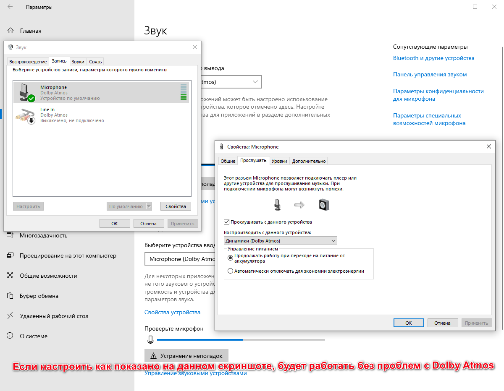This screenshot has width=504, height=391.
Task: Close the Свойства: Microphone dialog
Action: tap(488, 147)
